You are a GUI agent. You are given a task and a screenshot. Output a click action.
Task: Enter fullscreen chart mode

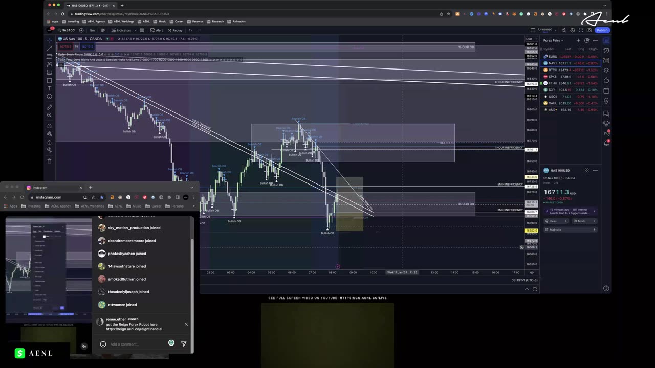tap(581, 30)
